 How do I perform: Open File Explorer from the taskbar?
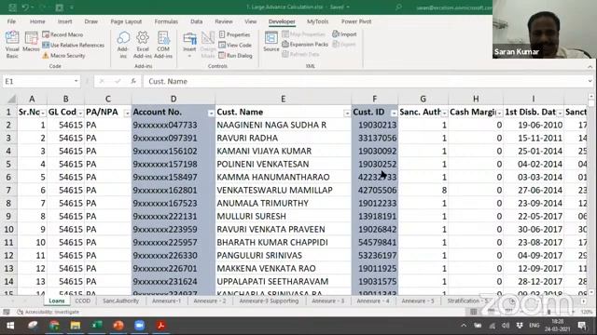(x=75, y=326)
